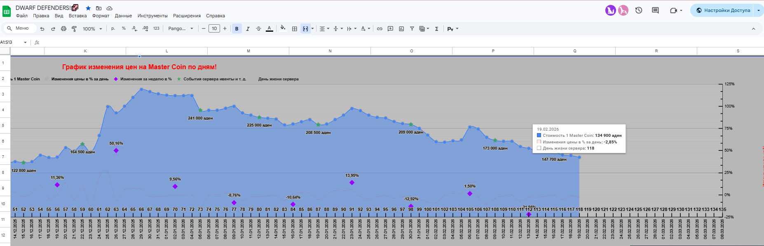This screenshot has height=246, width=764.
Task: Toggle italic formatting
Action: pos(248,29)
